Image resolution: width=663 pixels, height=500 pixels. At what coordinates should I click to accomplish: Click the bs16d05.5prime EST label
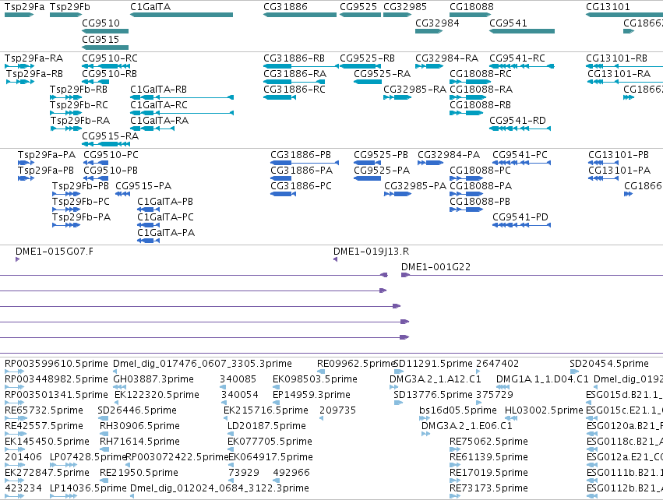point(458,410)
